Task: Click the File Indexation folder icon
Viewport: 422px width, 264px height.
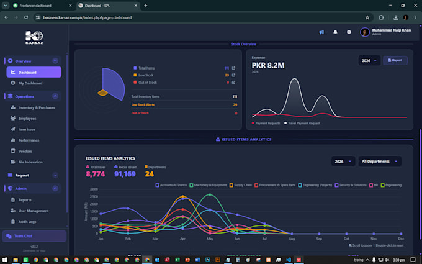Action: point(12,162)
